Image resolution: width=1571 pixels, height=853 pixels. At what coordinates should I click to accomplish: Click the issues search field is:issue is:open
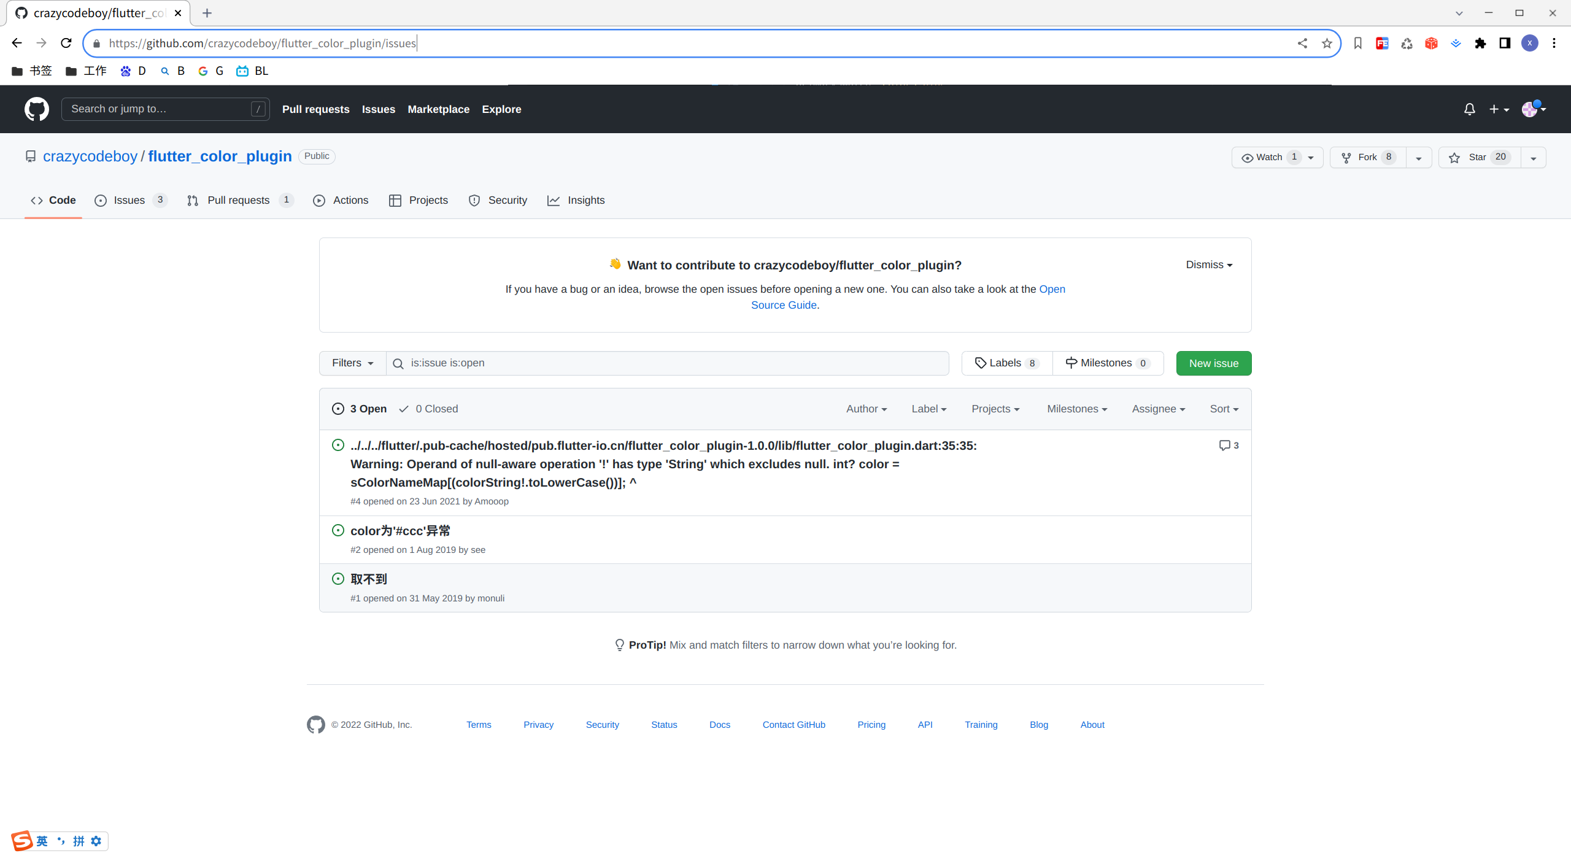668,363
